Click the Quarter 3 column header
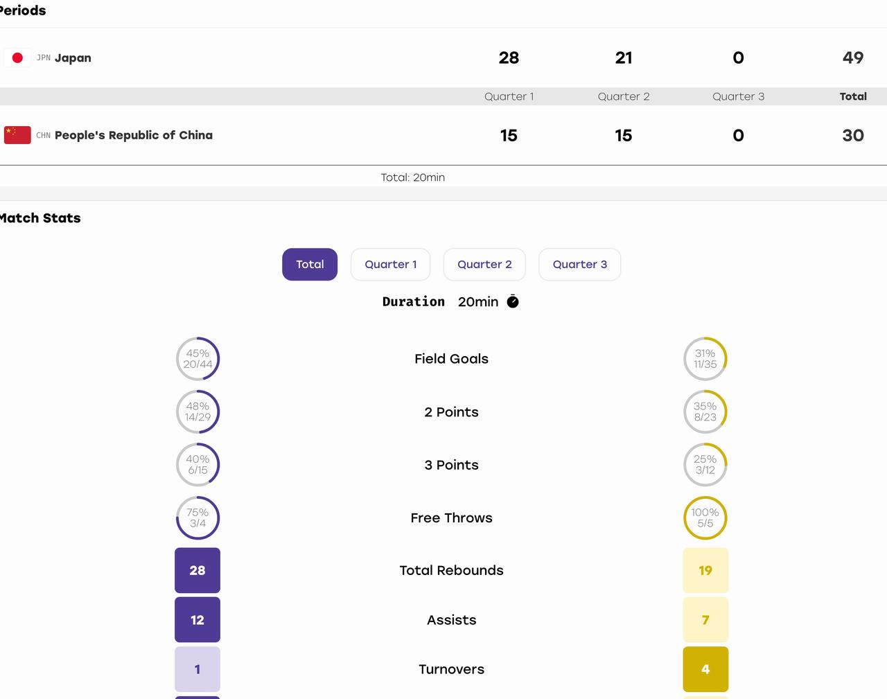 coord(739,96)
